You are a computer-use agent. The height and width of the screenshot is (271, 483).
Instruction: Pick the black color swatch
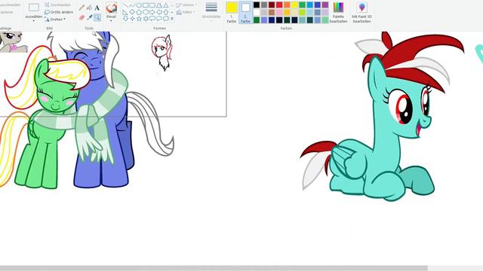click(257, 5)
